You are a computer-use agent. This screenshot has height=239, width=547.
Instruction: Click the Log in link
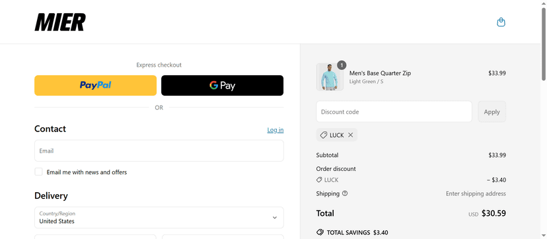(275, 130)
